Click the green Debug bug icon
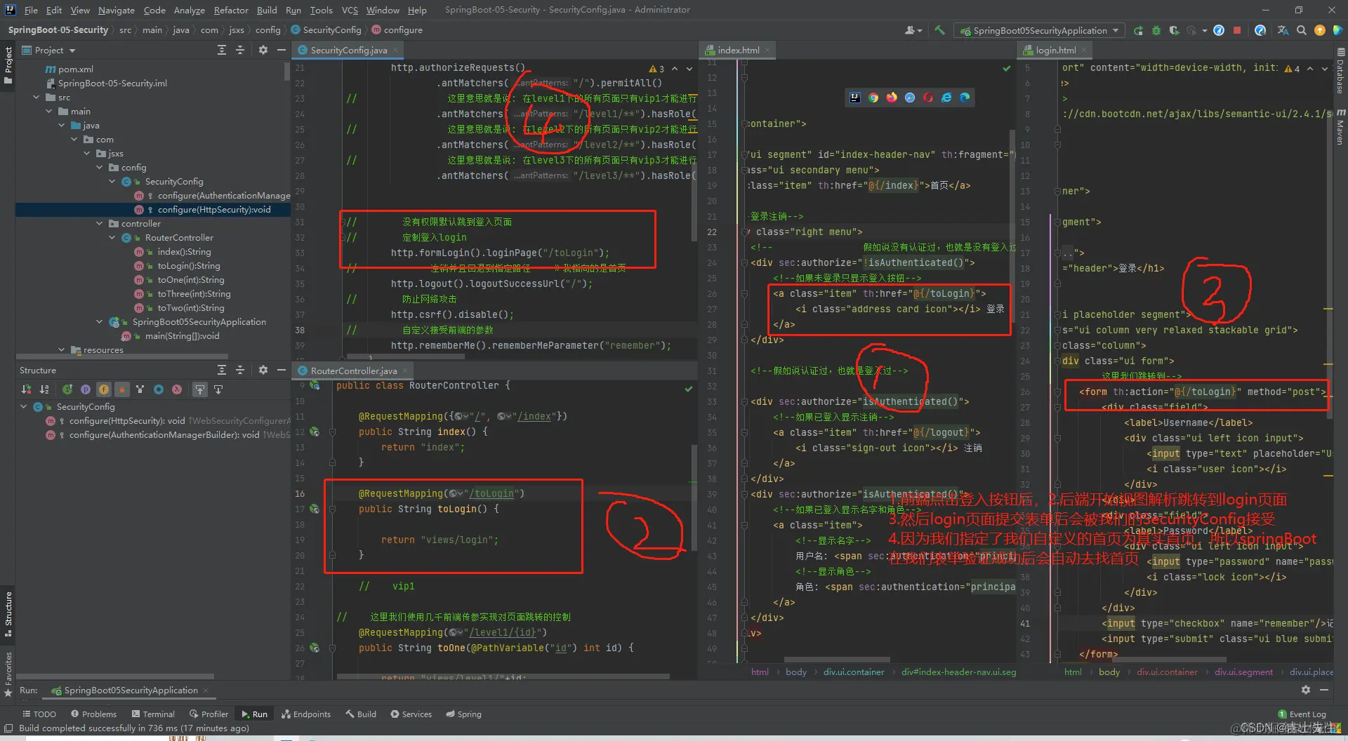This screenshot has width=1348, height=741. 1156,30
